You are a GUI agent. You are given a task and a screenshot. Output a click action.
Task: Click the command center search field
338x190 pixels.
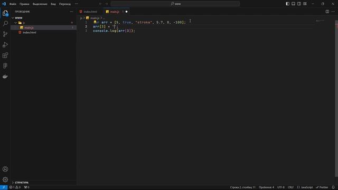pyautogui.click(x=175, y=4)
